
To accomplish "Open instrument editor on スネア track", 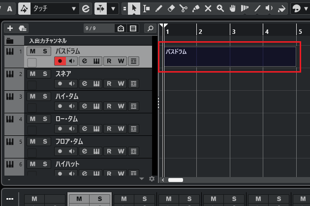I will (96, 84).
